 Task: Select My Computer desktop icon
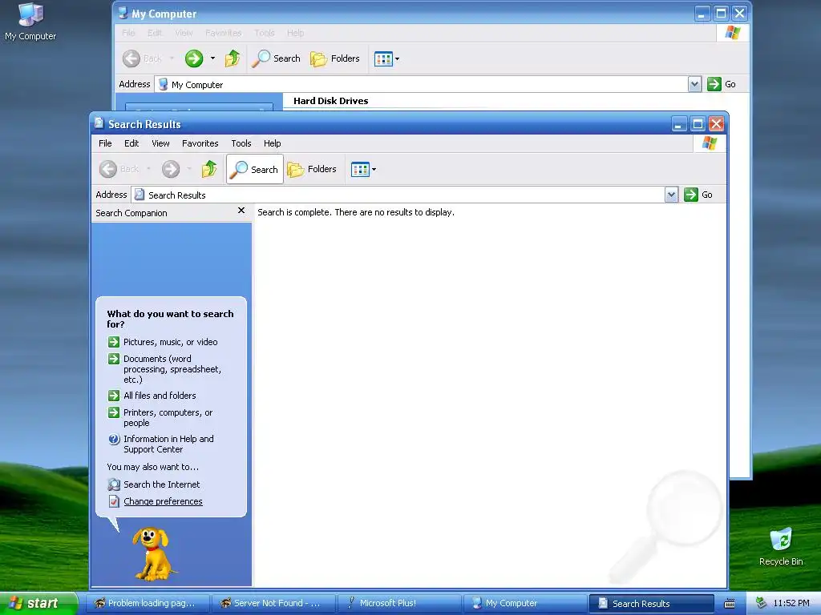pyautogui.click(x=30, y=22)
